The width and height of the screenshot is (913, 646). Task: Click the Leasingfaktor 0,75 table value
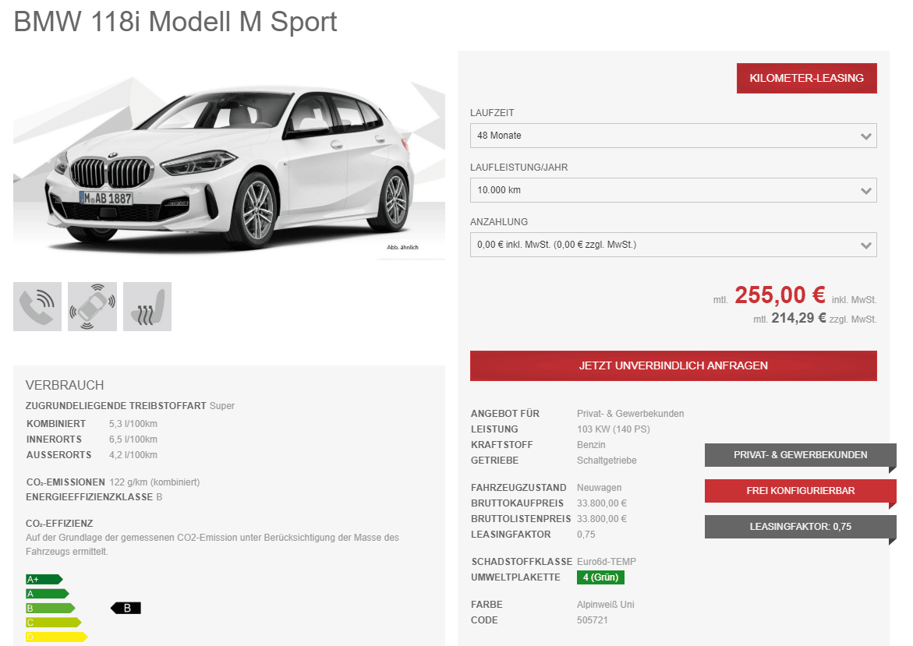click(x=586, y=535)
